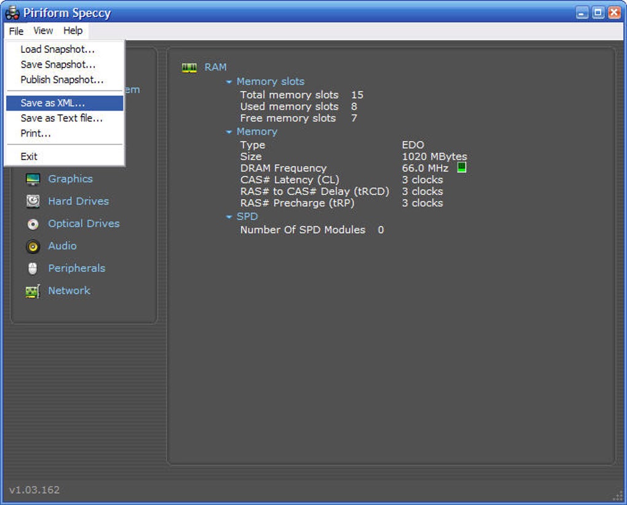Click the Hard Drives disk icon

(x=33, y=201)
